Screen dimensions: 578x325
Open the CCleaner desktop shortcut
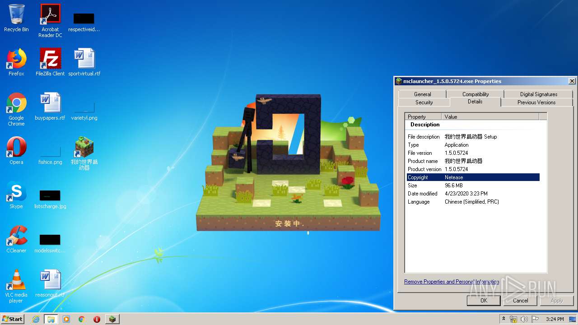coord(16,239)
